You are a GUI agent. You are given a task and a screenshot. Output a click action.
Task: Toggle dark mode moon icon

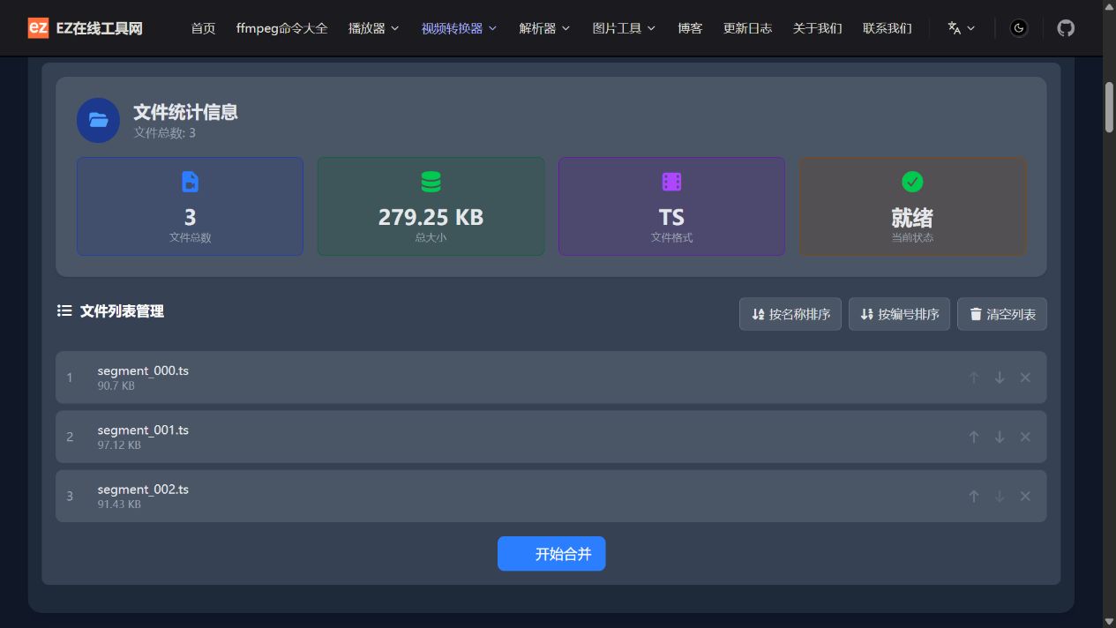click(x=1019, y=28)
